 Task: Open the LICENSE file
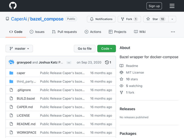click(23, 116)
